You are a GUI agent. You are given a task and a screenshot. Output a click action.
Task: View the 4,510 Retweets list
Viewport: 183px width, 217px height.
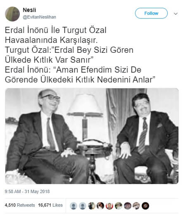20,205
